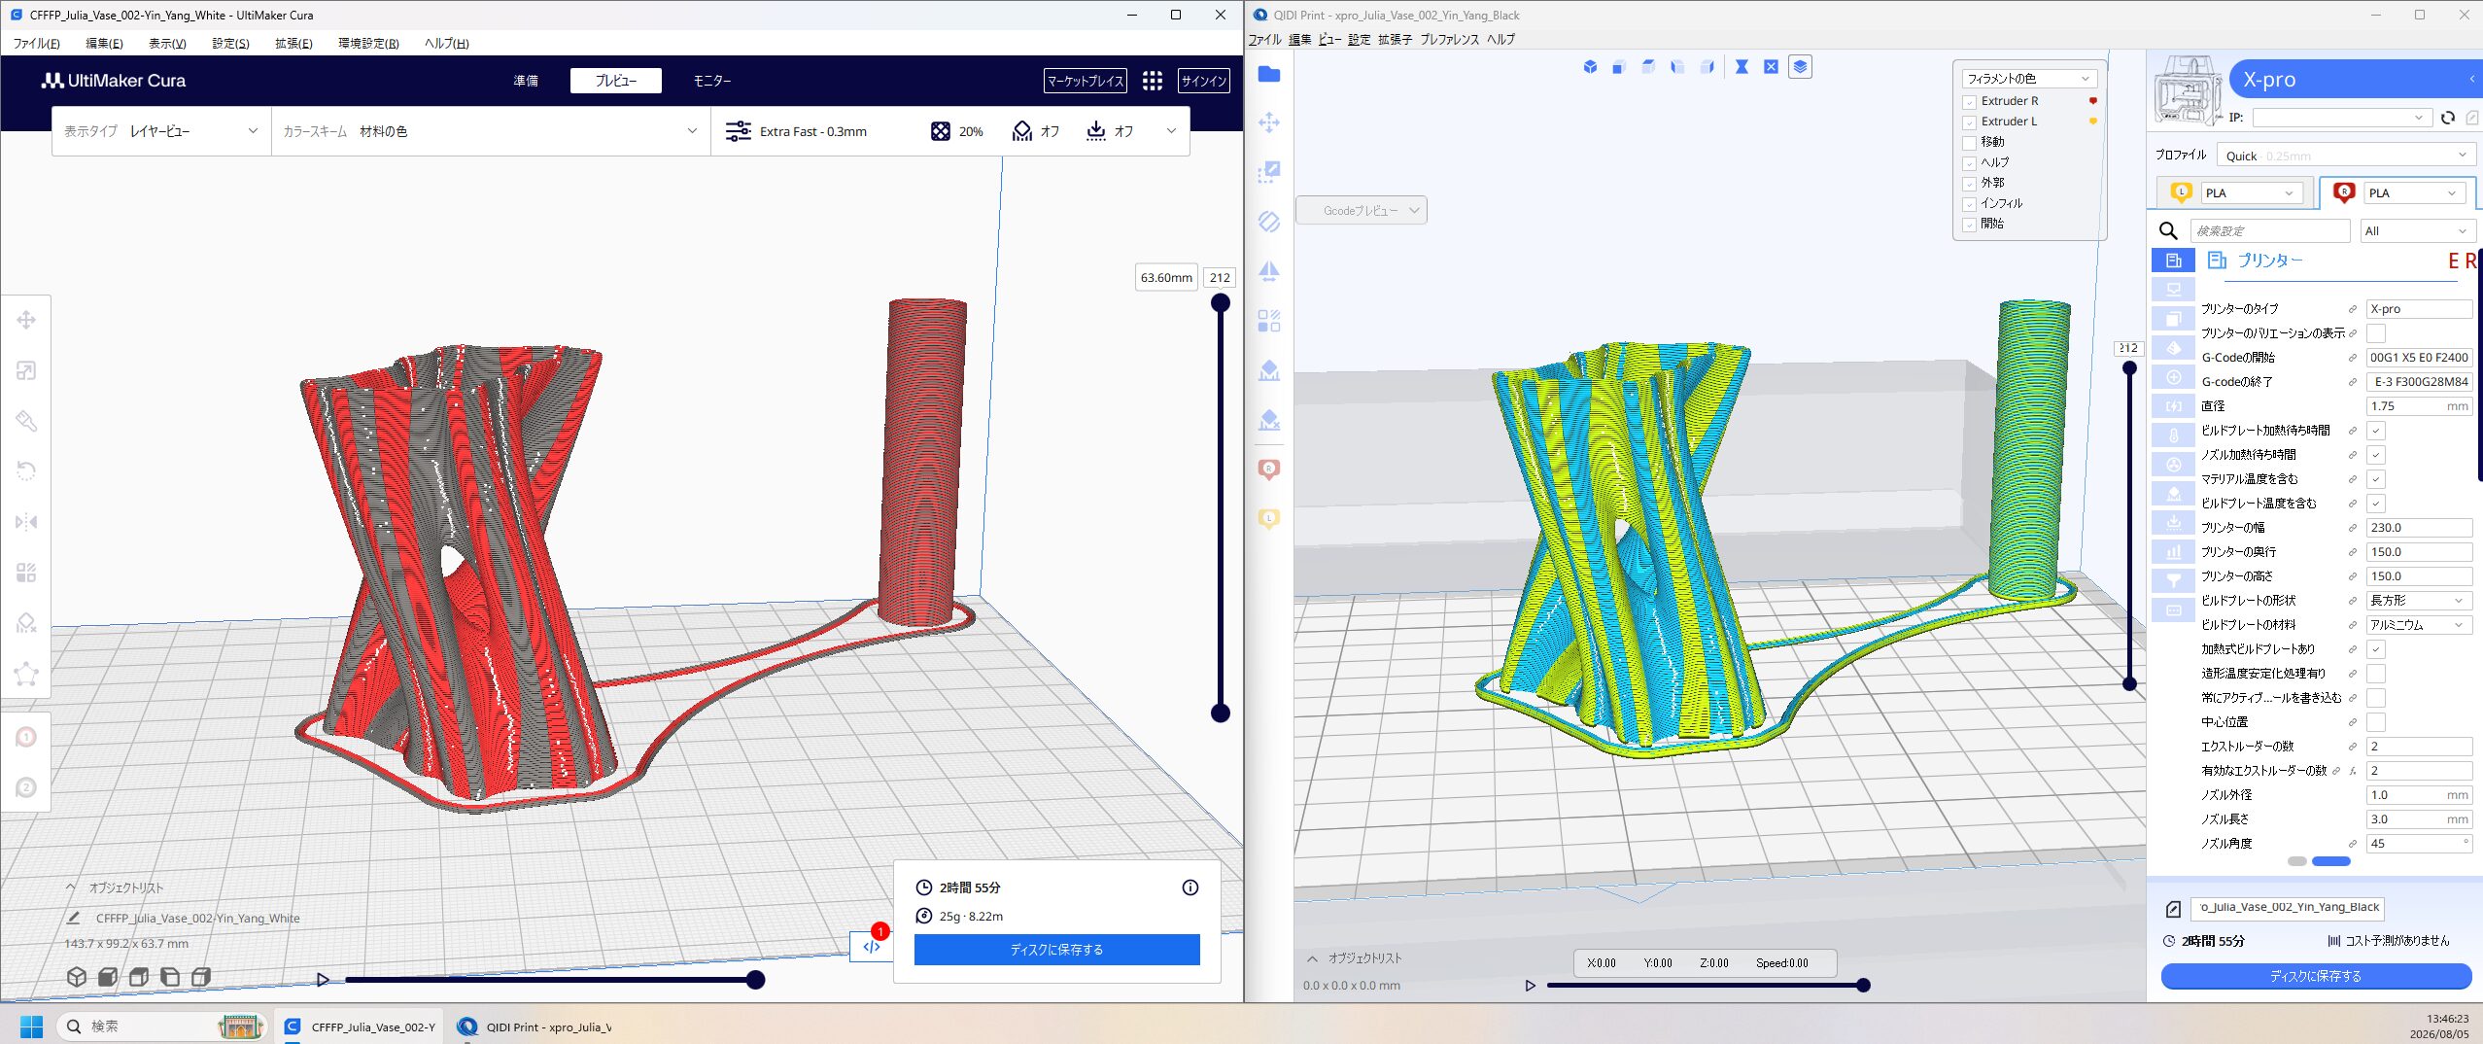The height and width of the screenshot is (1044, 2483).
Task: Click the search magnifier in QIDI settings
Action: (2168, 230)
